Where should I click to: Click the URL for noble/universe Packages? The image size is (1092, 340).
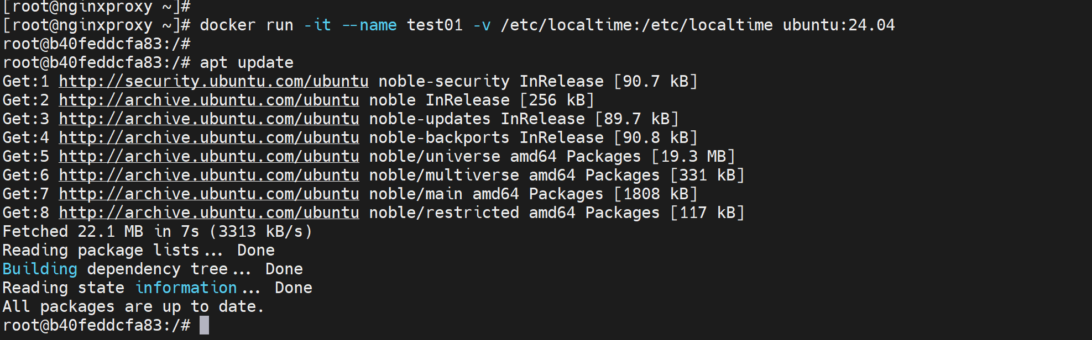tap(209, 157)
